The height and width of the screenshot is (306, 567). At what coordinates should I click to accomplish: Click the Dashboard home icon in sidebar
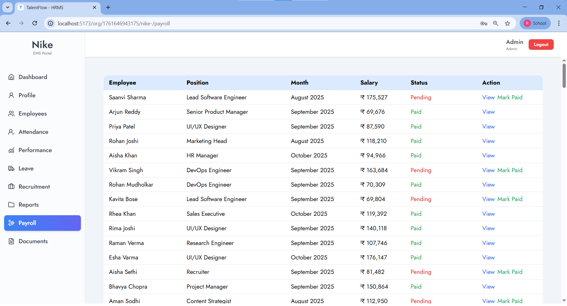pos(11,77)
